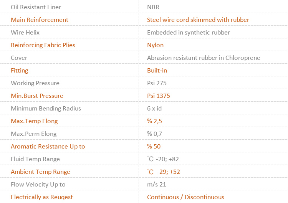Click the 'Wire Helix' label
This screenshot has width=288, height=203.
tap(25, 33)
